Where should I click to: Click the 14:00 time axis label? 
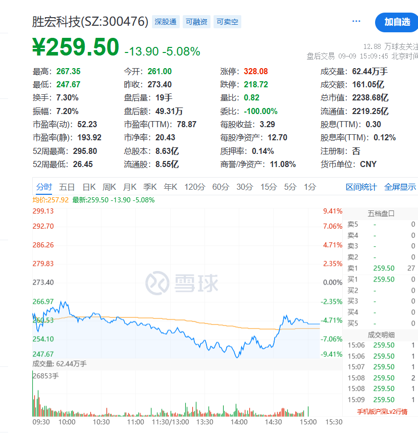click(x=239, y=422)
